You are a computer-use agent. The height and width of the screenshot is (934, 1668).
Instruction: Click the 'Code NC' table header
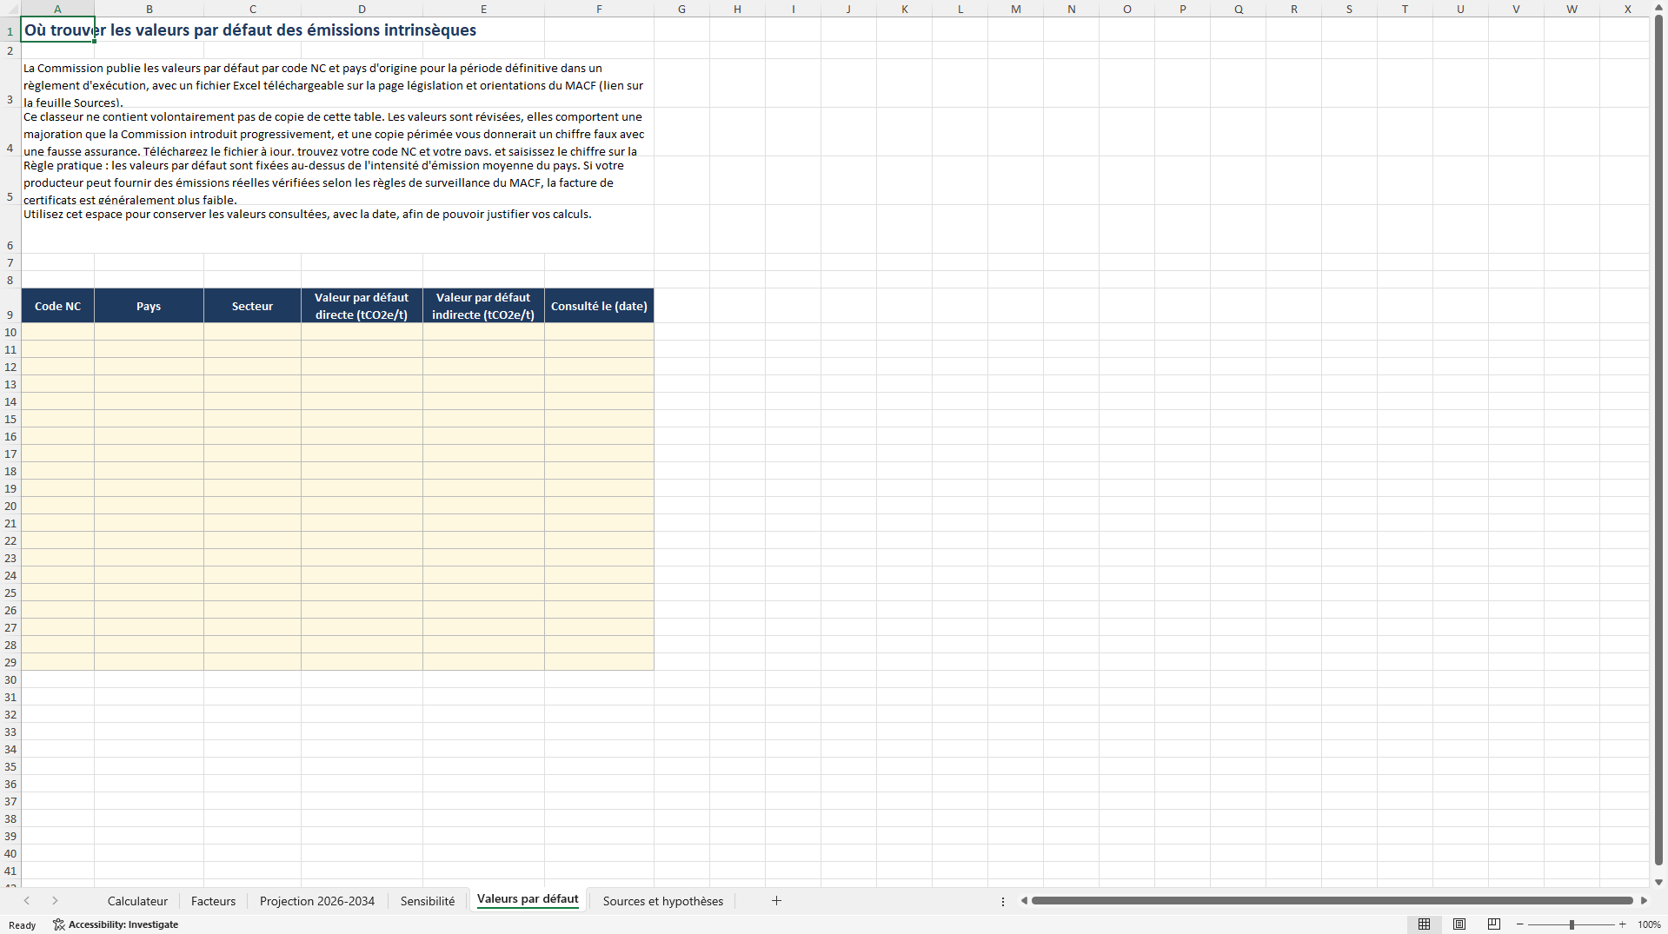click(57, 306)
